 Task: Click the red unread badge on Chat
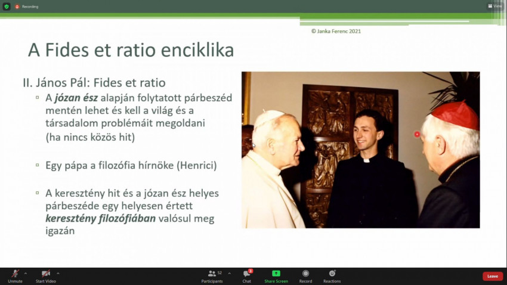(251, 271)
